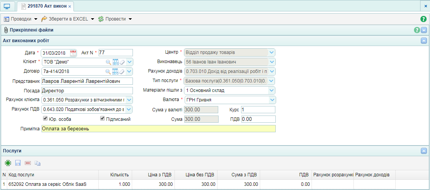Open the Тип послуги dropdown
This screenshot has height=190, width=430.
pyautogui.click(x=272, y=81)
